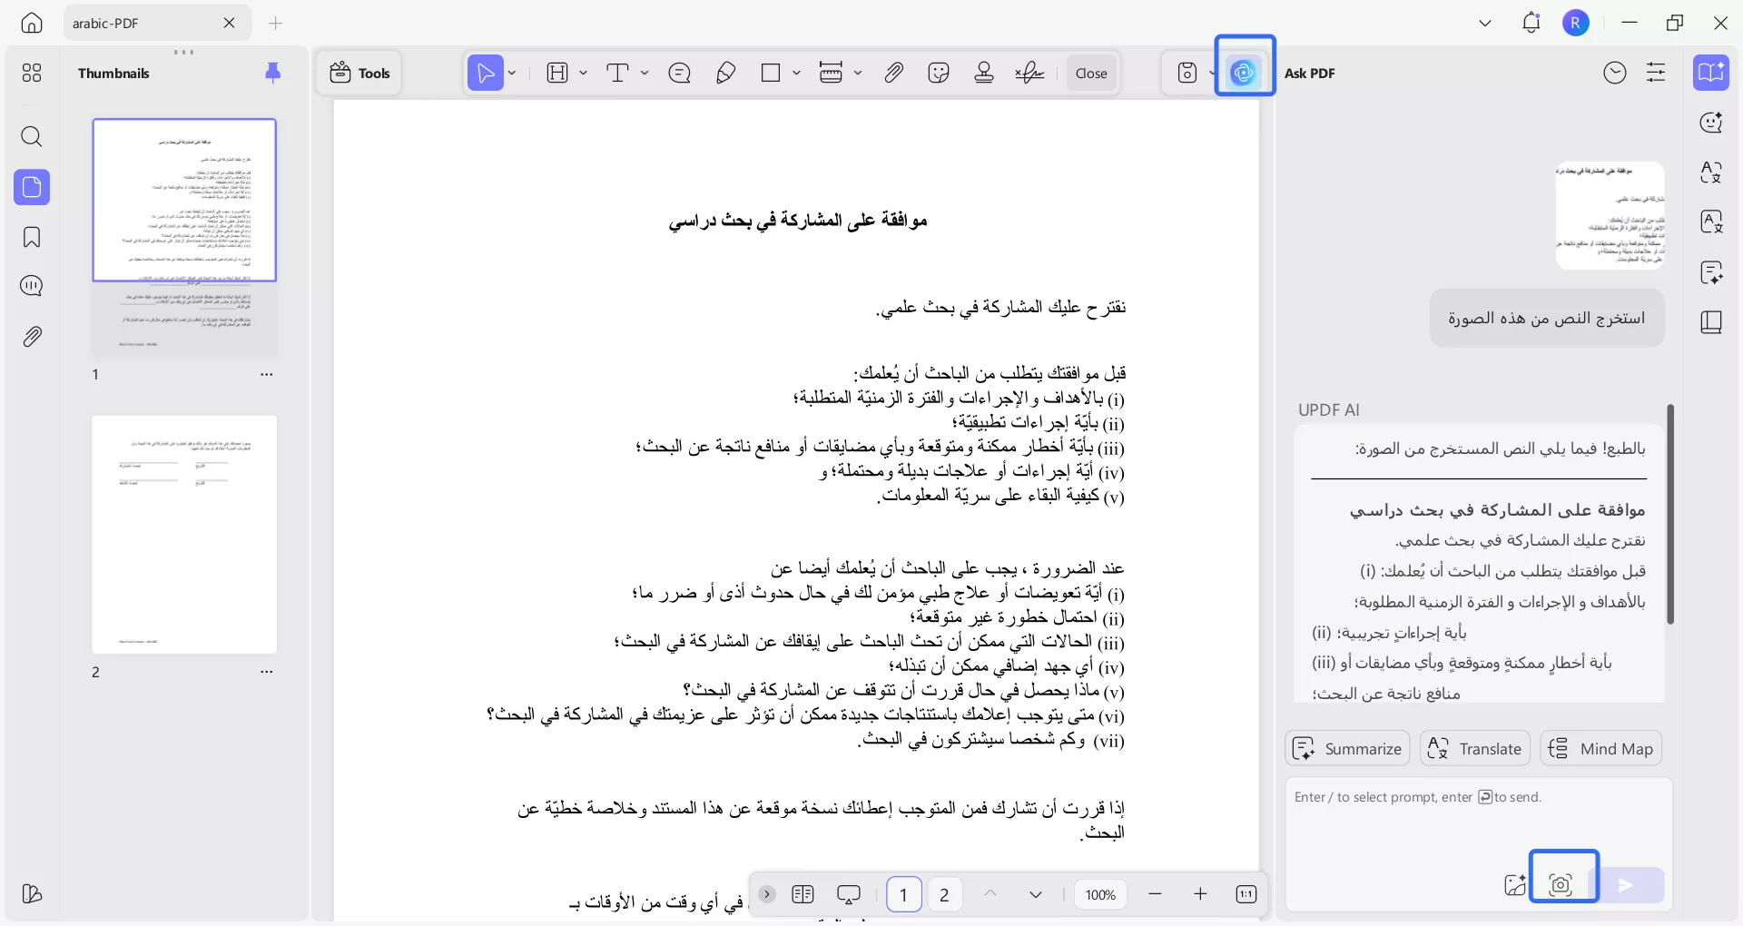The image size is (1743, 926).
Task: Expand the measure tool options
Action: pyautogui.click(x=859, y=73)
